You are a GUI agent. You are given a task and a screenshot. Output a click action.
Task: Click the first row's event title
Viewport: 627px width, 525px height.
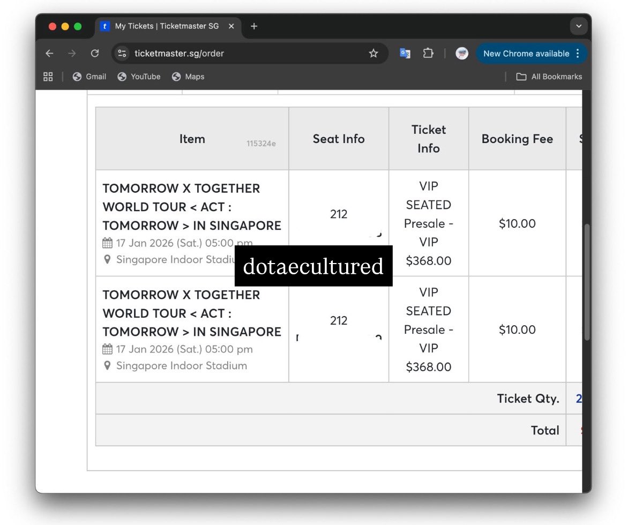click(192, 207)
